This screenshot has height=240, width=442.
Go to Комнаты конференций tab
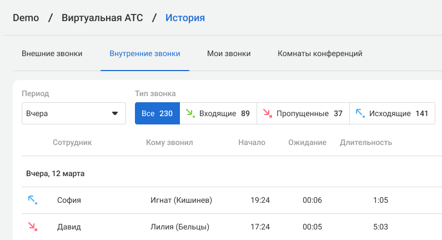320,54
